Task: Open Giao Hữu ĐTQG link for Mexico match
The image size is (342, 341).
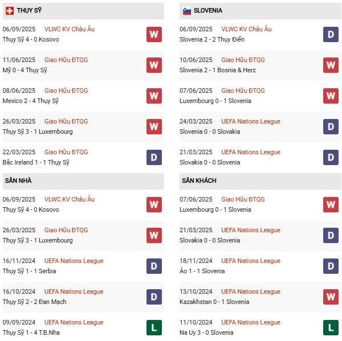Action: coord(66,91)
